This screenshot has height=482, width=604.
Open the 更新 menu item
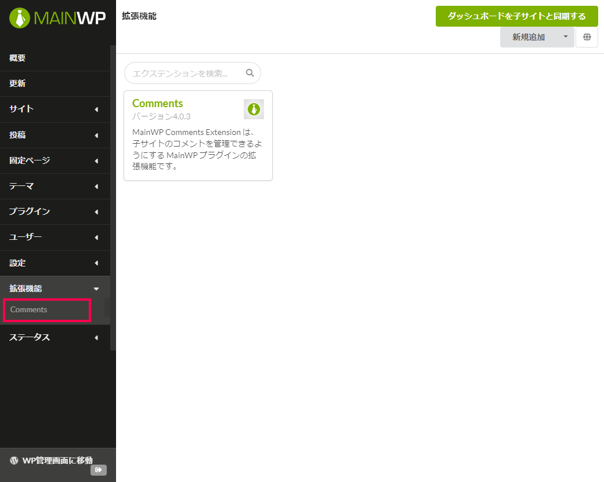[x=55, y=83]
